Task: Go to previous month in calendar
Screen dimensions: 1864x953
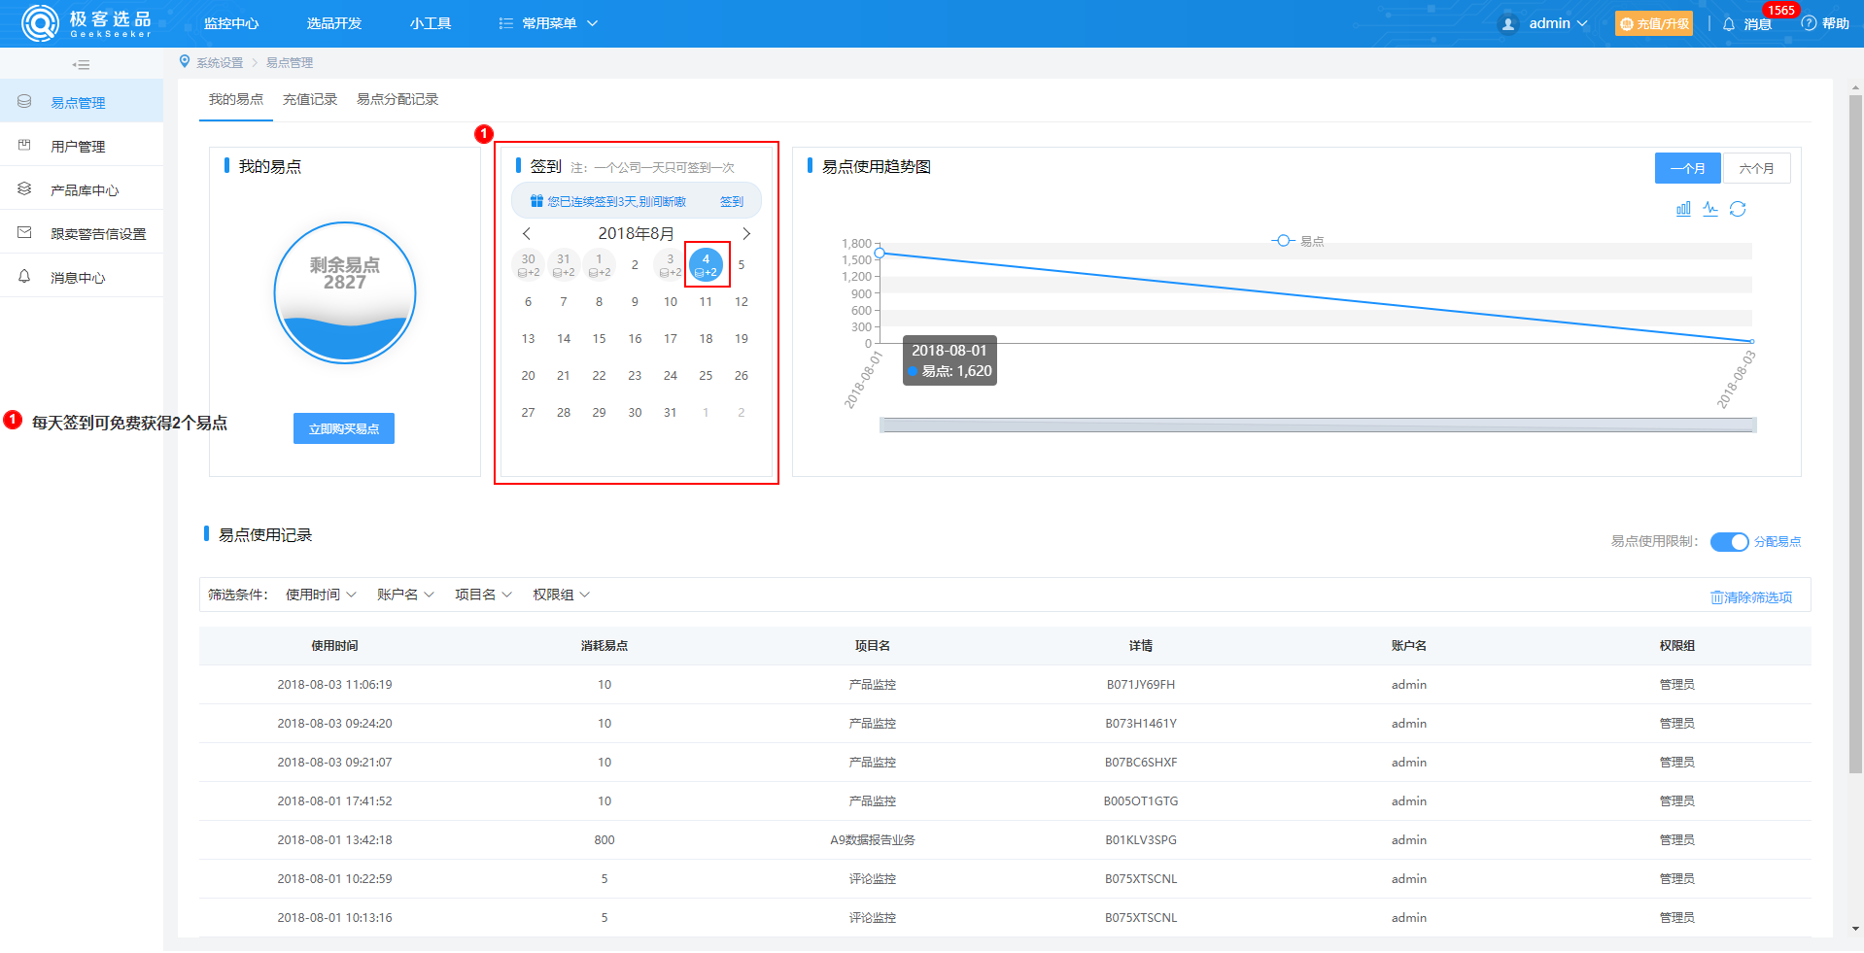Action: [x=527, y=233]
